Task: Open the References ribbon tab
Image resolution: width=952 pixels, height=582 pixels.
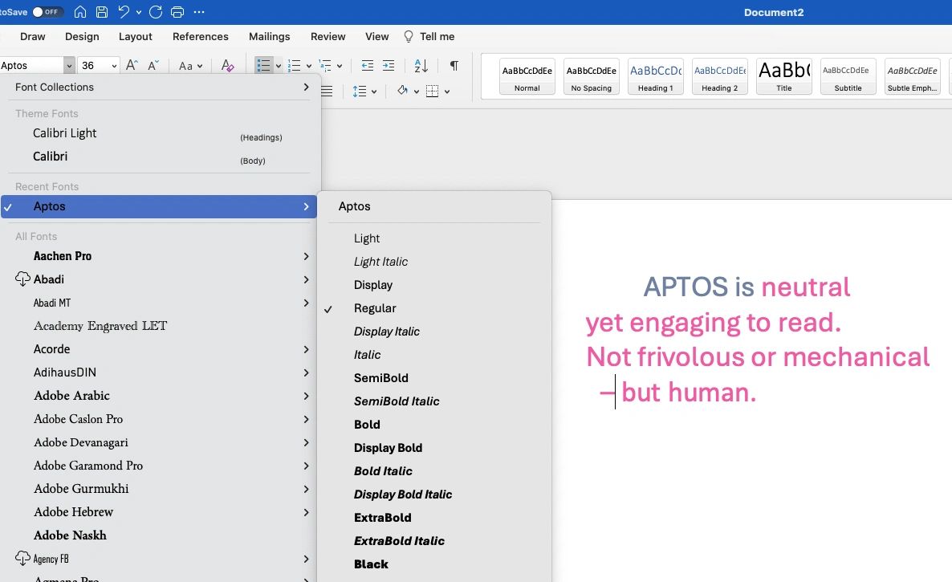Action: 200,36
